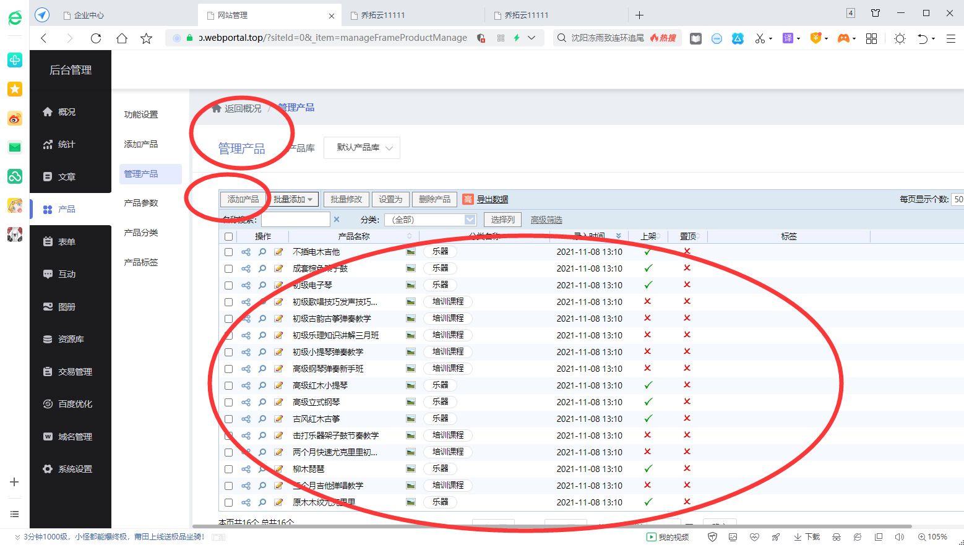Click the 105% zoom control in taskbar

click(x=934, y=536)
